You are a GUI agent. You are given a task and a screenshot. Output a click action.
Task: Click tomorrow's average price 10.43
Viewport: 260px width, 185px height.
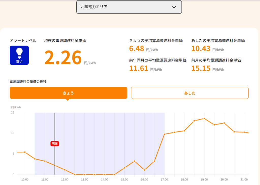click(x=201, y=49)
